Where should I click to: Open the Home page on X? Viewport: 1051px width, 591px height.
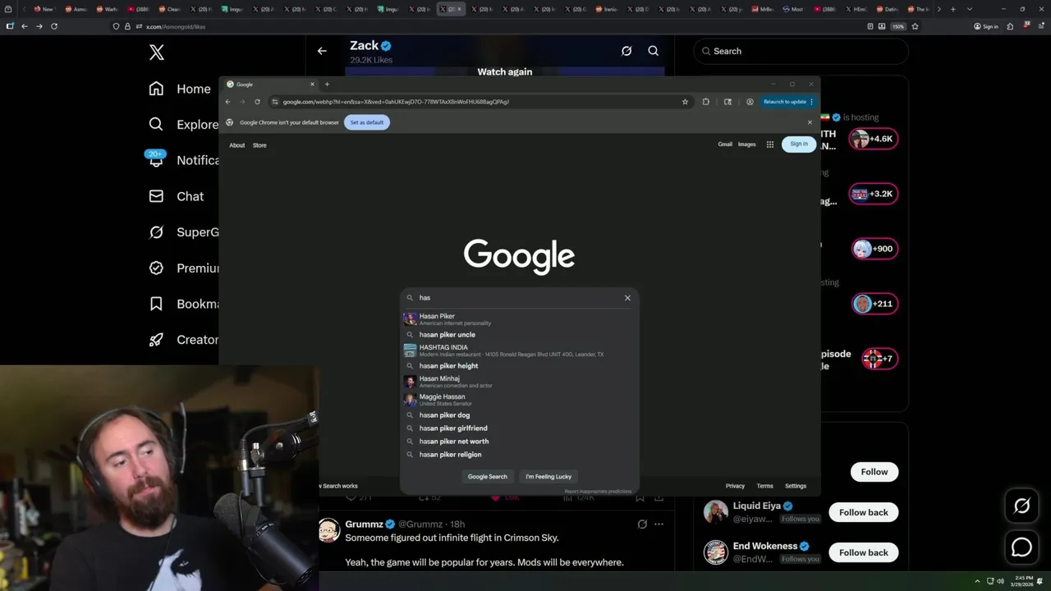(x=180, y=89)
